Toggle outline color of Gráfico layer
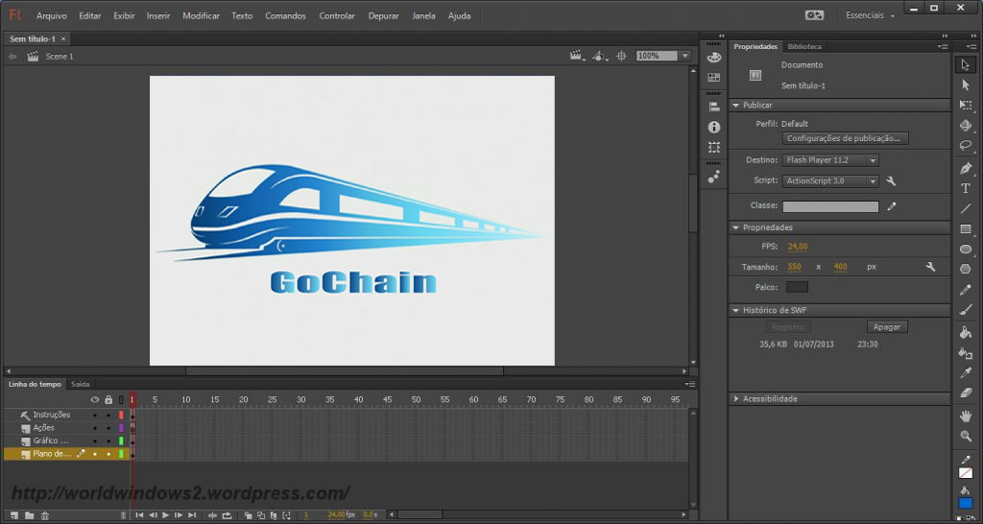983x524 pixels. coord(121,441)
